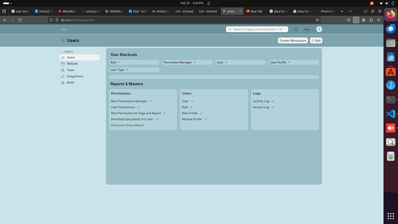Open the Website workspace icon
Image resolution: width=398 pixels, height=224 pixels.
[x=63, y=63]
